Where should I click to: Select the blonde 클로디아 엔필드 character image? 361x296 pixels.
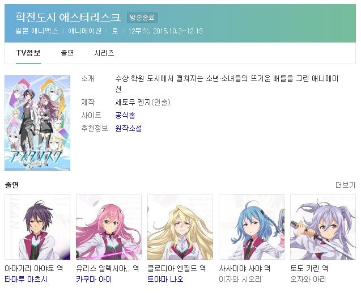pyautogui.click(x=180, y=227)
